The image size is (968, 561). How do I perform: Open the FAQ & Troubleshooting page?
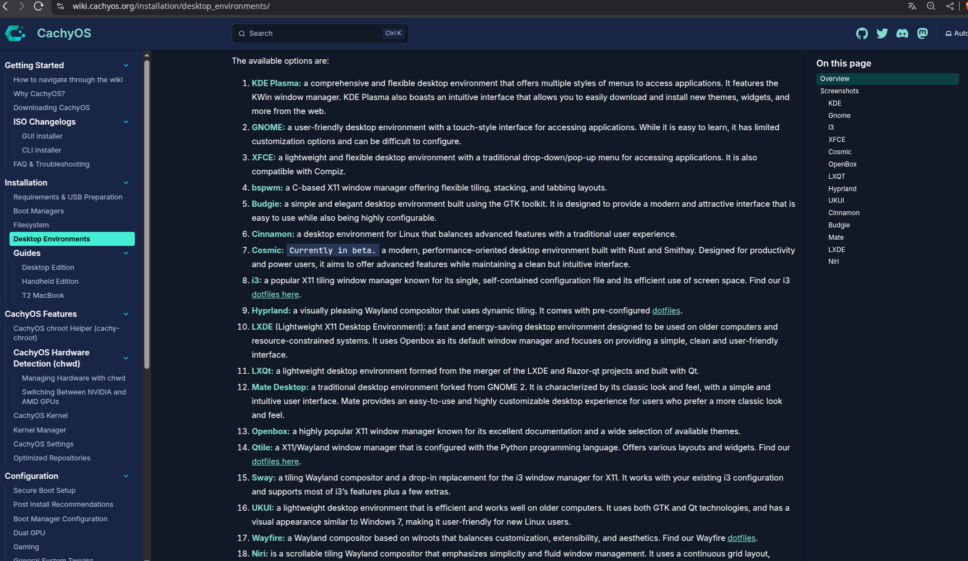[x=51, y=164]
